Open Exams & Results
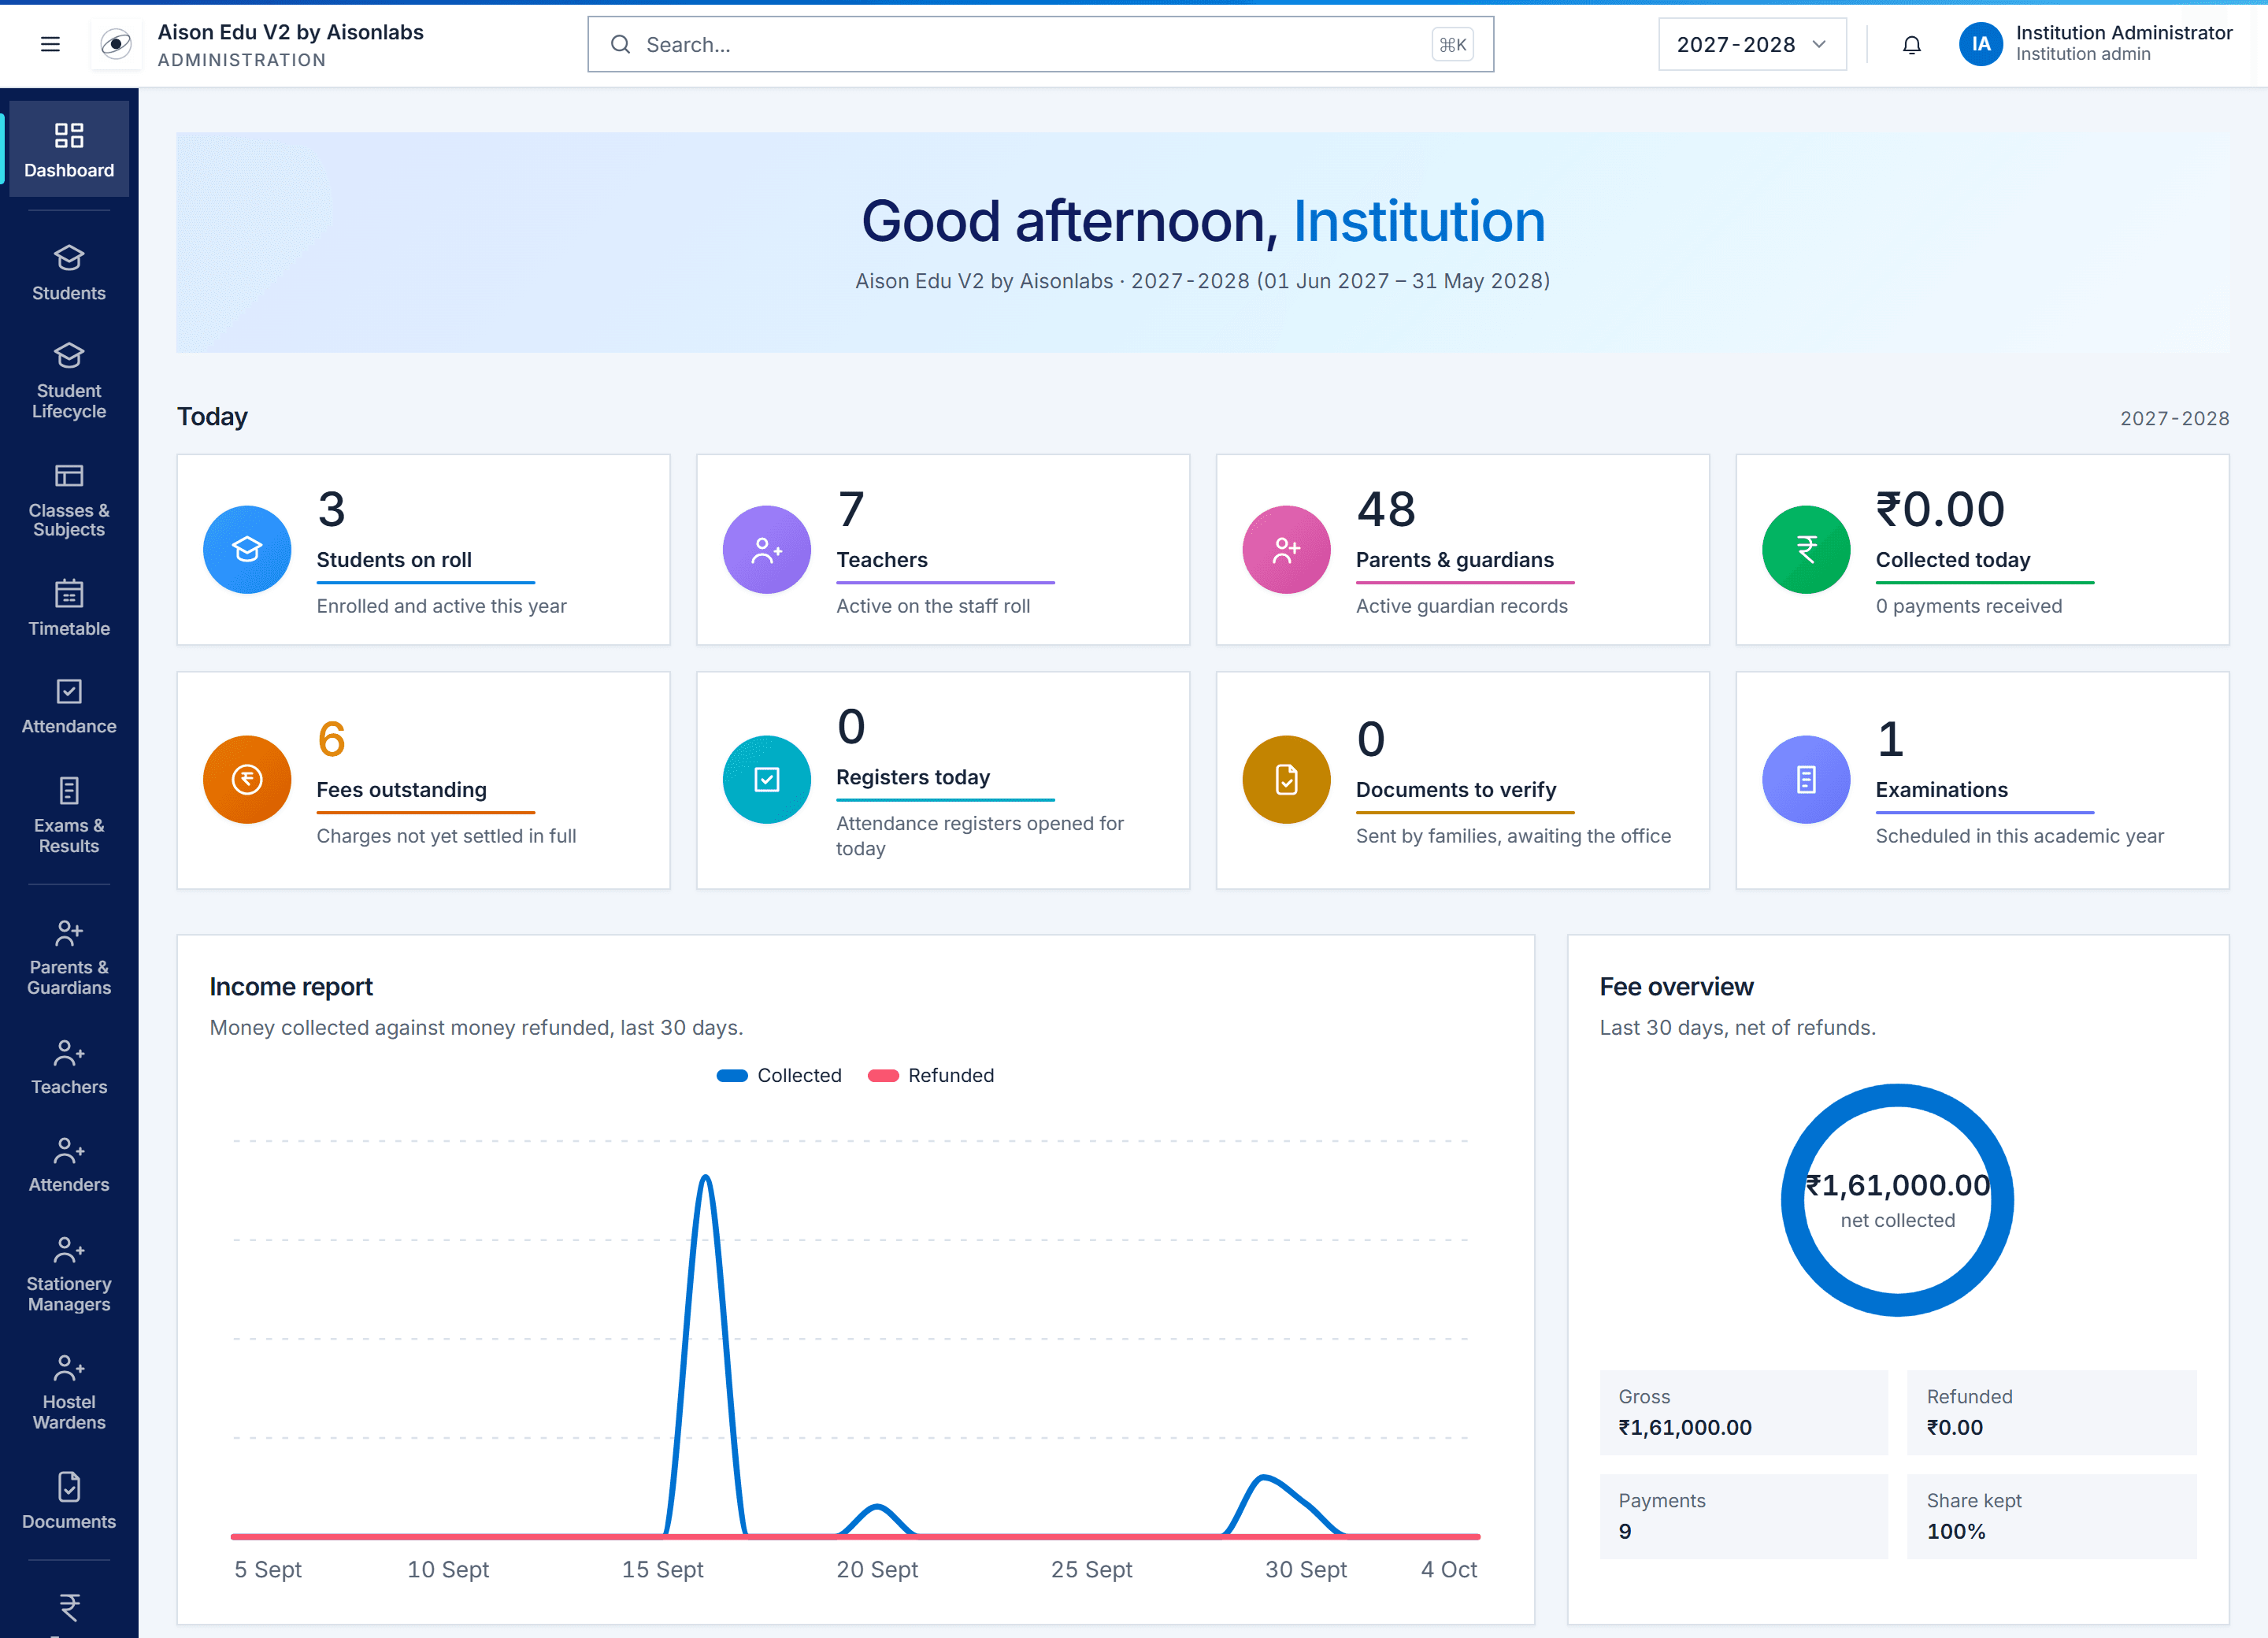Viewport: 2268px width, 1638px height. (x=69, y=814)
